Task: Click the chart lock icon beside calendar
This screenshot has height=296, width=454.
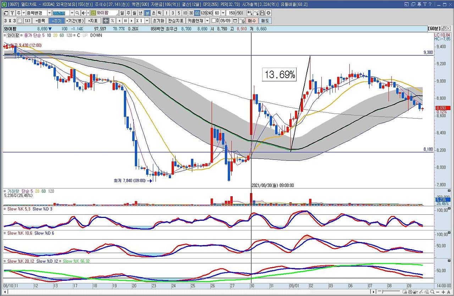Action: coord(242,21)
